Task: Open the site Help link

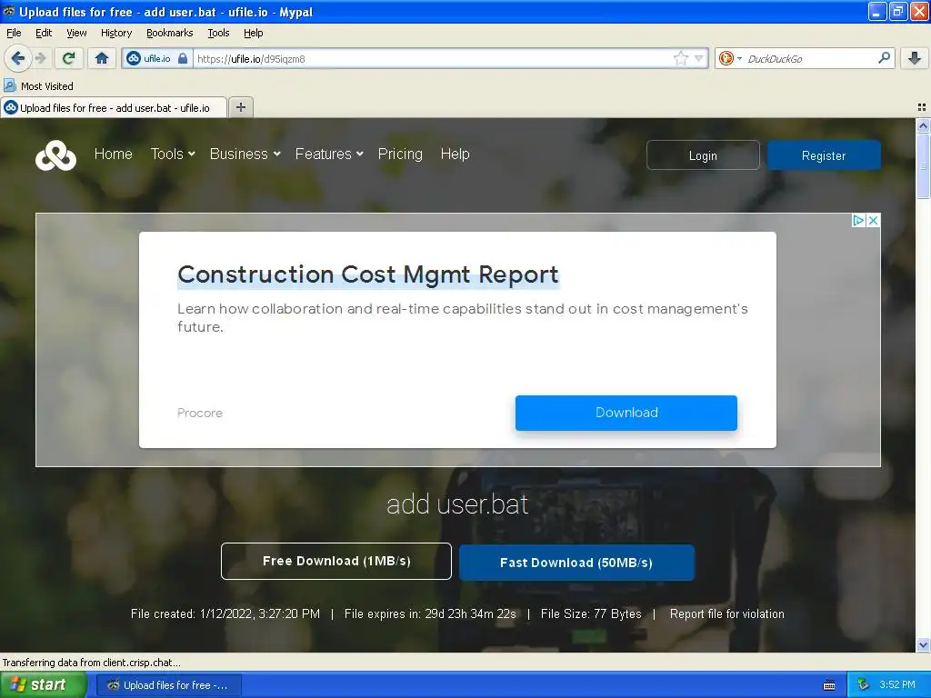Action: [455, 154]
